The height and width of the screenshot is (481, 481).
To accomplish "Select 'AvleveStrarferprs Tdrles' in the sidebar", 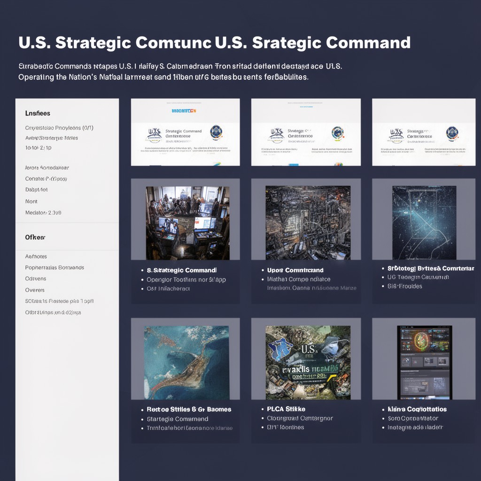I will tap(52, 138).
